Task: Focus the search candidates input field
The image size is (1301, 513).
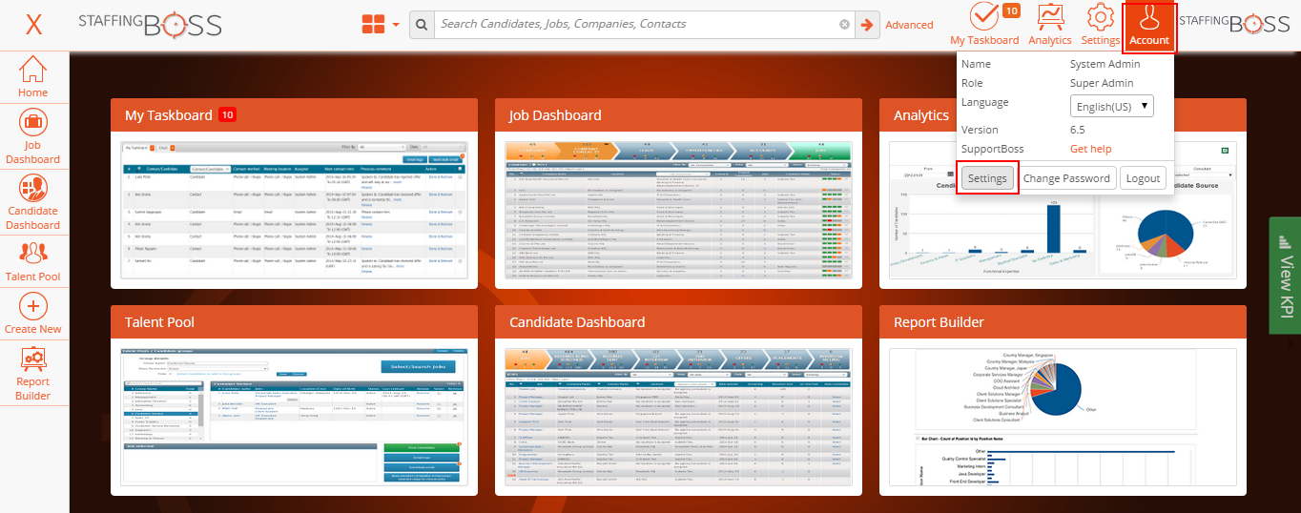Action: coord(637,25)
